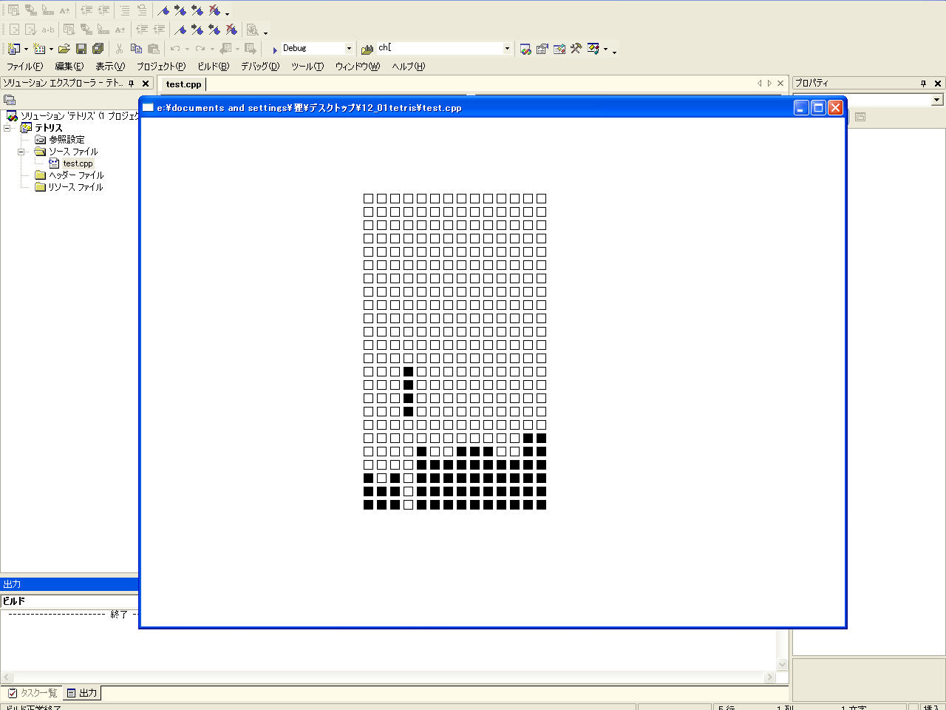This screenshot has height=710, width=946.
Task: Click the Navigate Backward icon
Action: pyautogui.click(x=225, y=49)
